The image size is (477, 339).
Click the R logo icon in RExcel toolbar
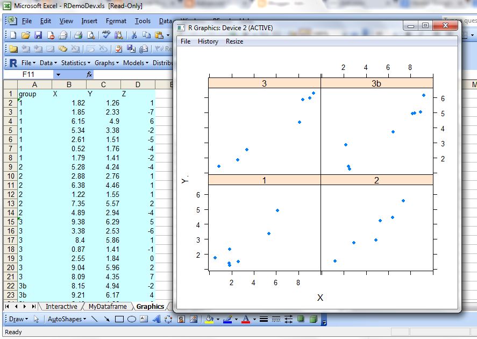coord(13,63)
